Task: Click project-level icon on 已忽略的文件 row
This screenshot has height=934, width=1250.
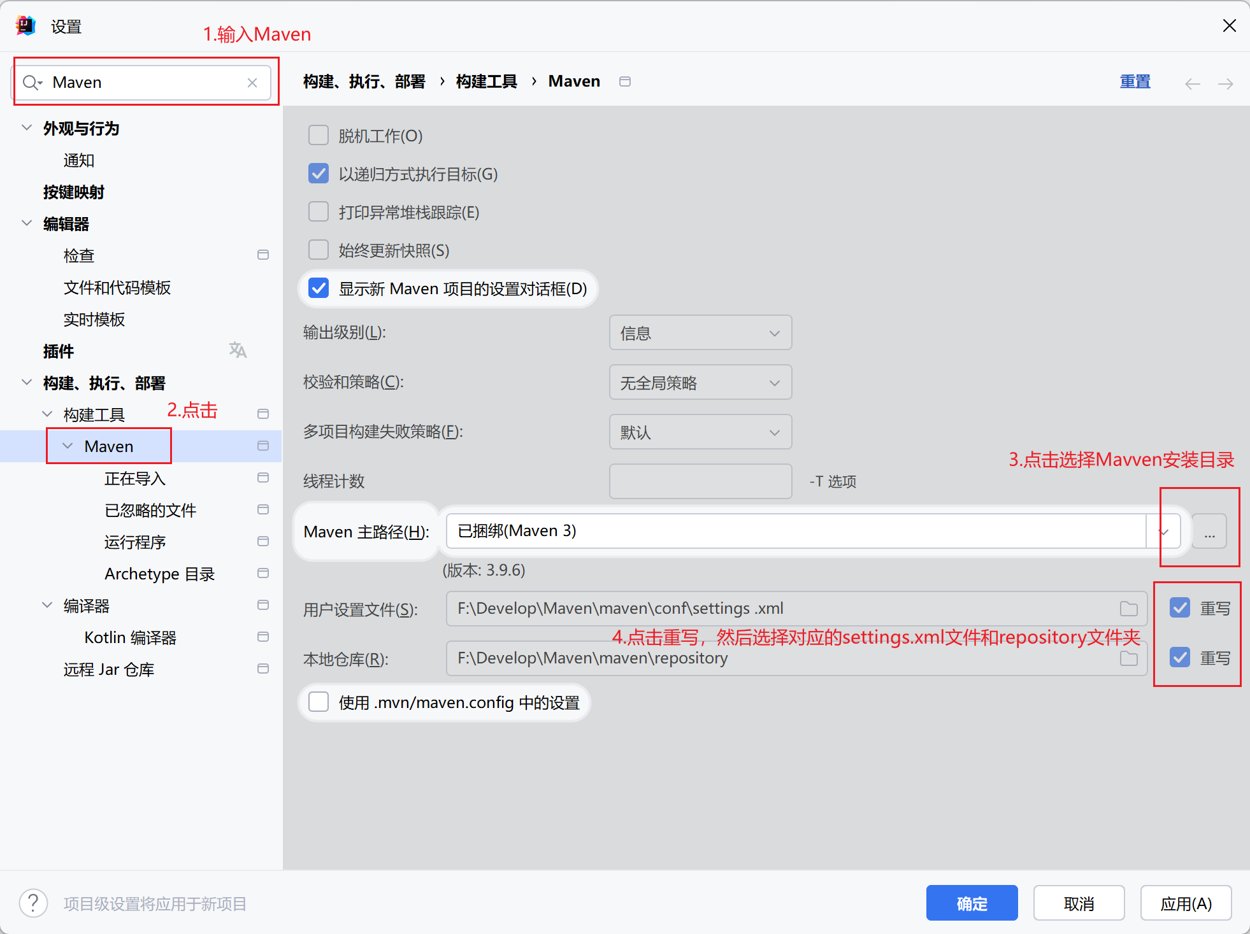Action: click(x=263, y=509)
